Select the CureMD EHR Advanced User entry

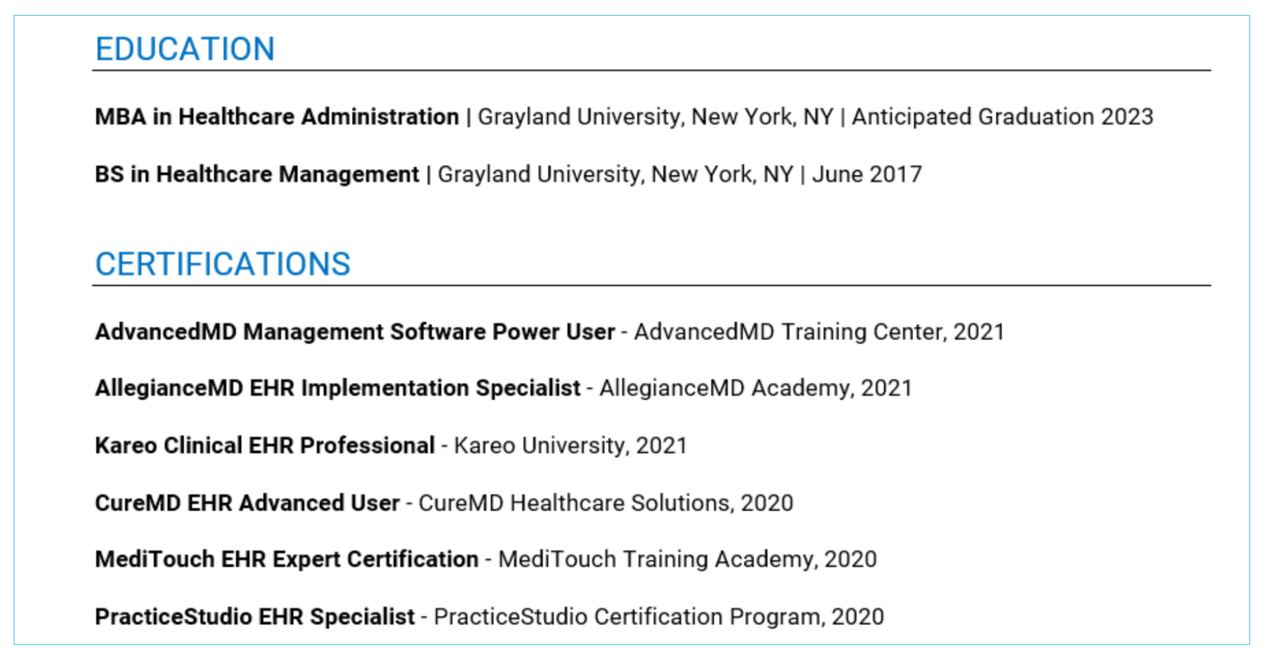(247, 504)
